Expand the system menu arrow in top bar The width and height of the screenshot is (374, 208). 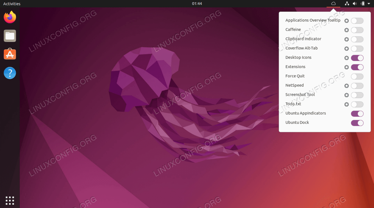369,4
